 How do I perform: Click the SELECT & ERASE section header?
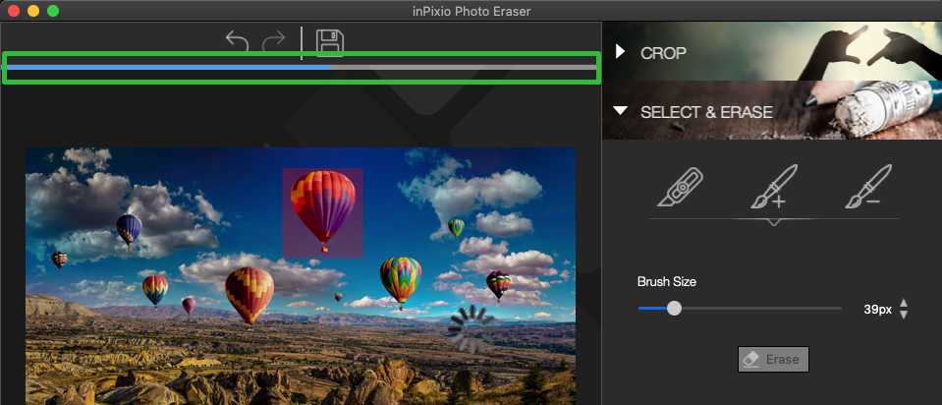click(x=772, y=110)
